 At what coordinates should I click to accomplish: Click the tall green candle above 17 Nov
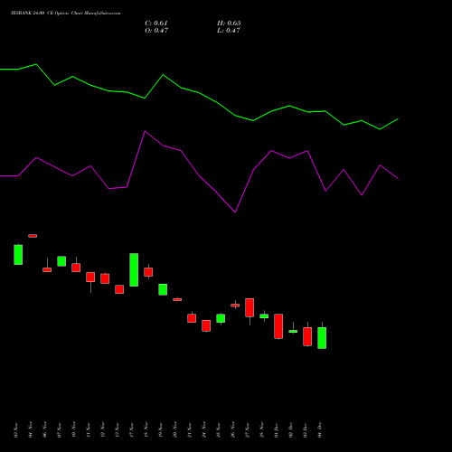(x=134, y=269)
